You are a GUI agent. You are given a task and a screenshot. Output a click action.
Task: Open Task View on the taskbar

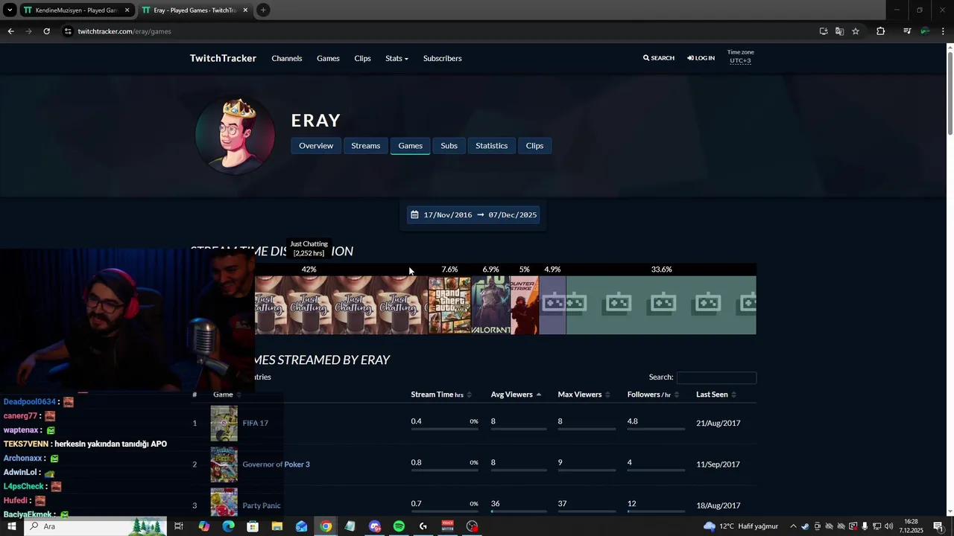179,526
